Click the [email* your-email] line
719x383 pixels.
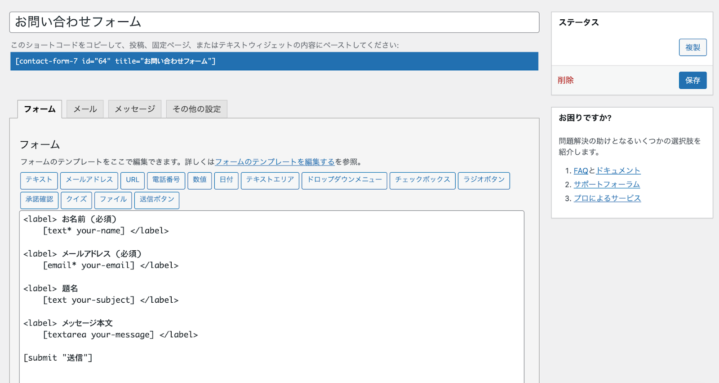pyautogui.click(x=111, y=265)
